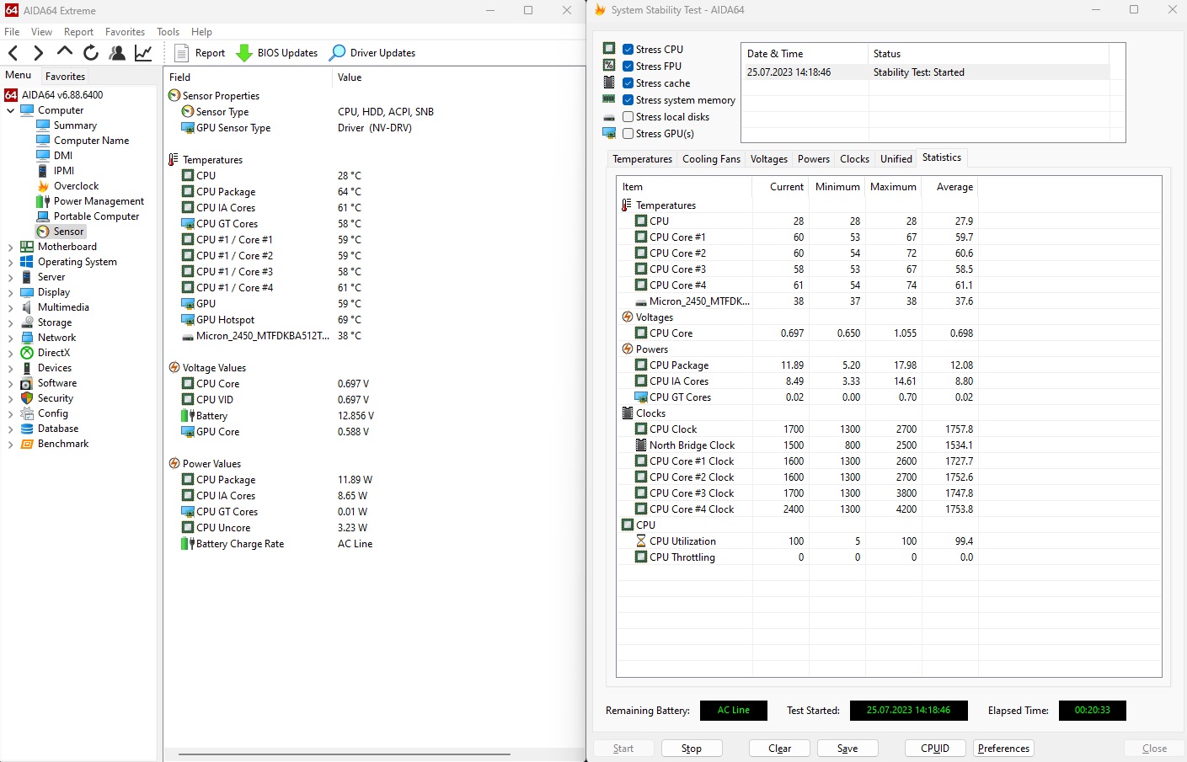Enable the Stress local disks checkbox
The image size is (1187, 762).
pyautogui.click(x=628, y=117)
